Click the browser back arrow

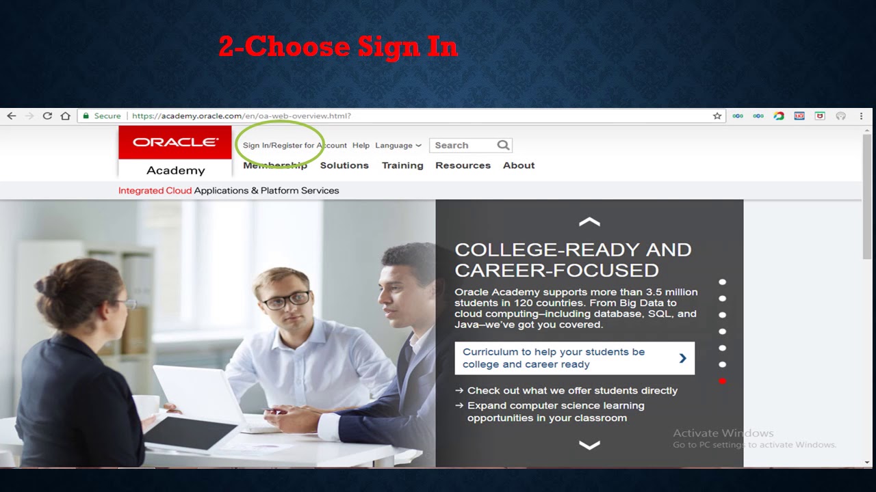coord(12,115)
